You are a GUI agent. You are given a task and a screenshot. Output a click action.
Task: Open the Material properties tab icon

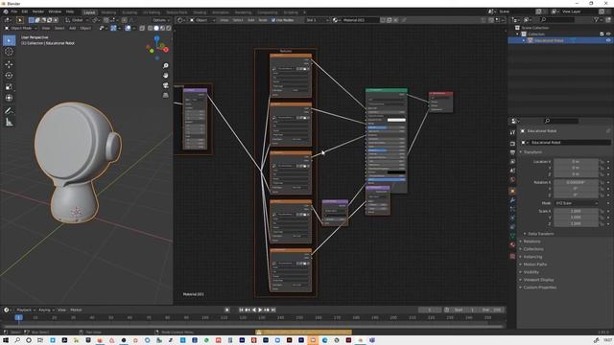pyautogui.click(x=512, y=245)
